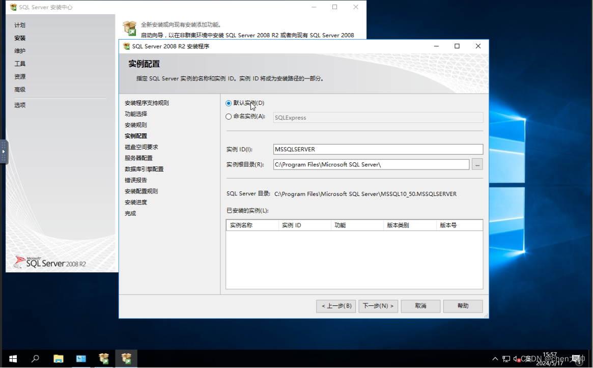Open File Explorer from the taskbar
Screen dimensions: 593x368
pos(58,358)
